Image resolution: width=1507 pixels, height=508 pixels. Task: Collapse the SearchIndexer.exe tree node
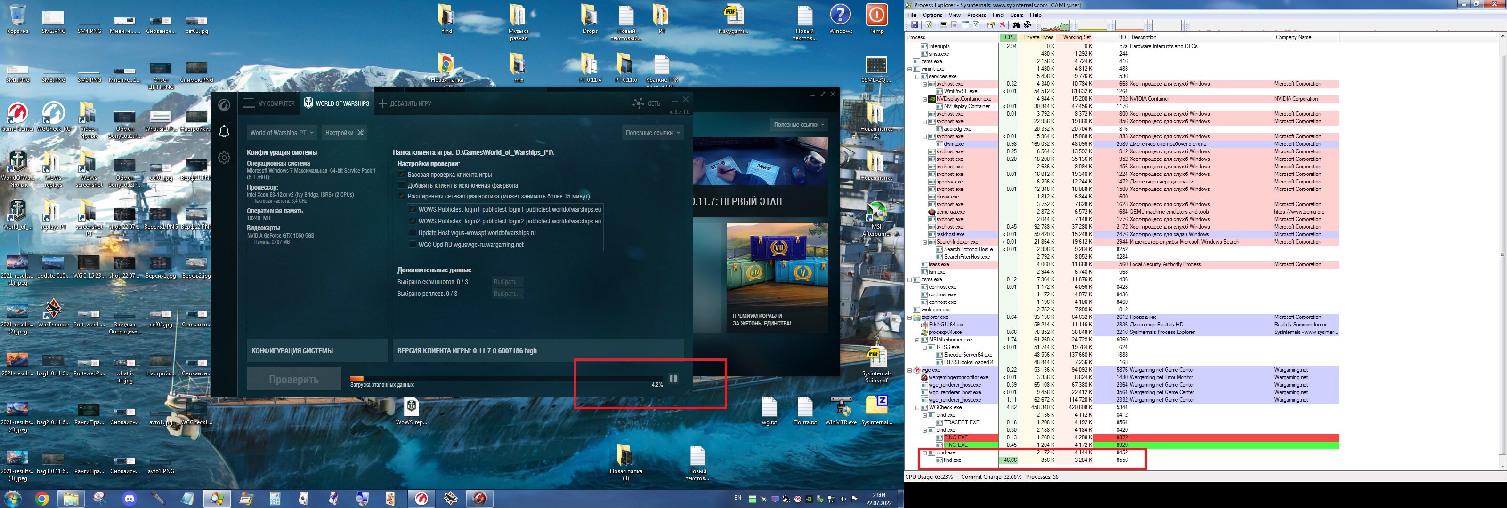point(925,242)
